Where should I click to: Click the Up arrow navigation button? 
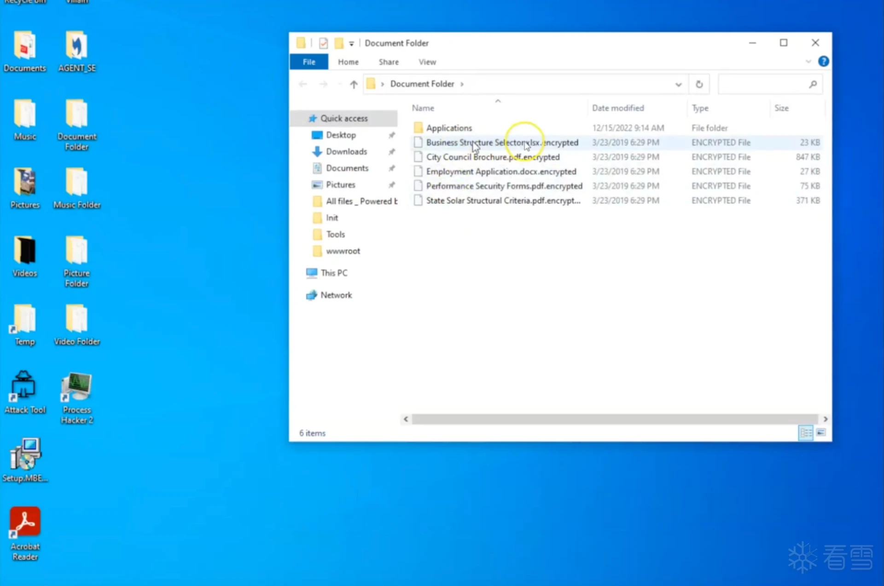353,84
